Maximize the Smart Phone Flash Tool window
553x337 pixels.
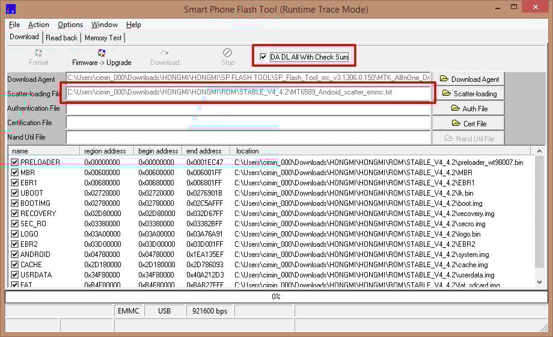pyautogui.click(x=514, y=7)
